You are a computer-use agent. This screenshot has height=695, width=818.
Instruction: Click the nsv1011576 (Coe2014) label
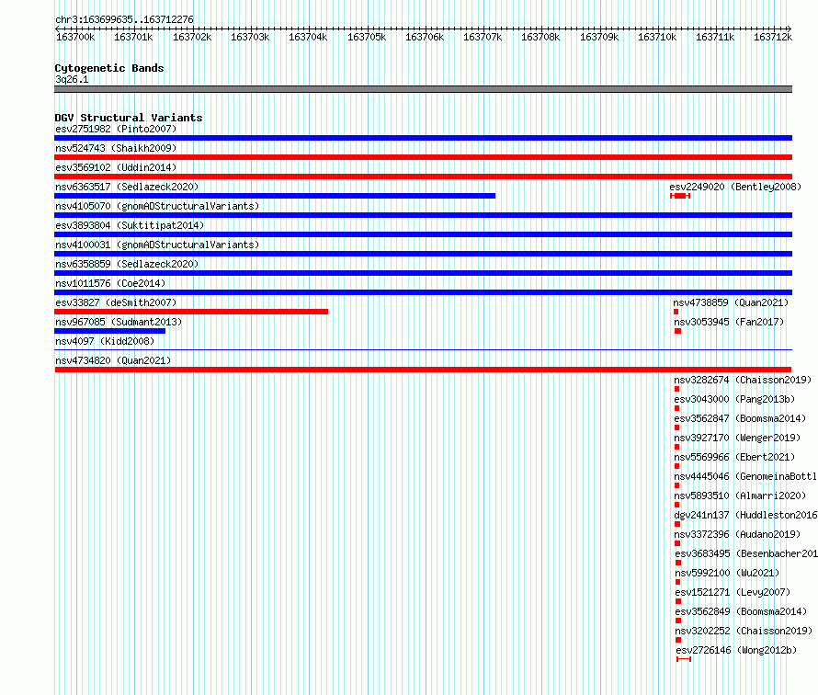(x=110, y=283)
